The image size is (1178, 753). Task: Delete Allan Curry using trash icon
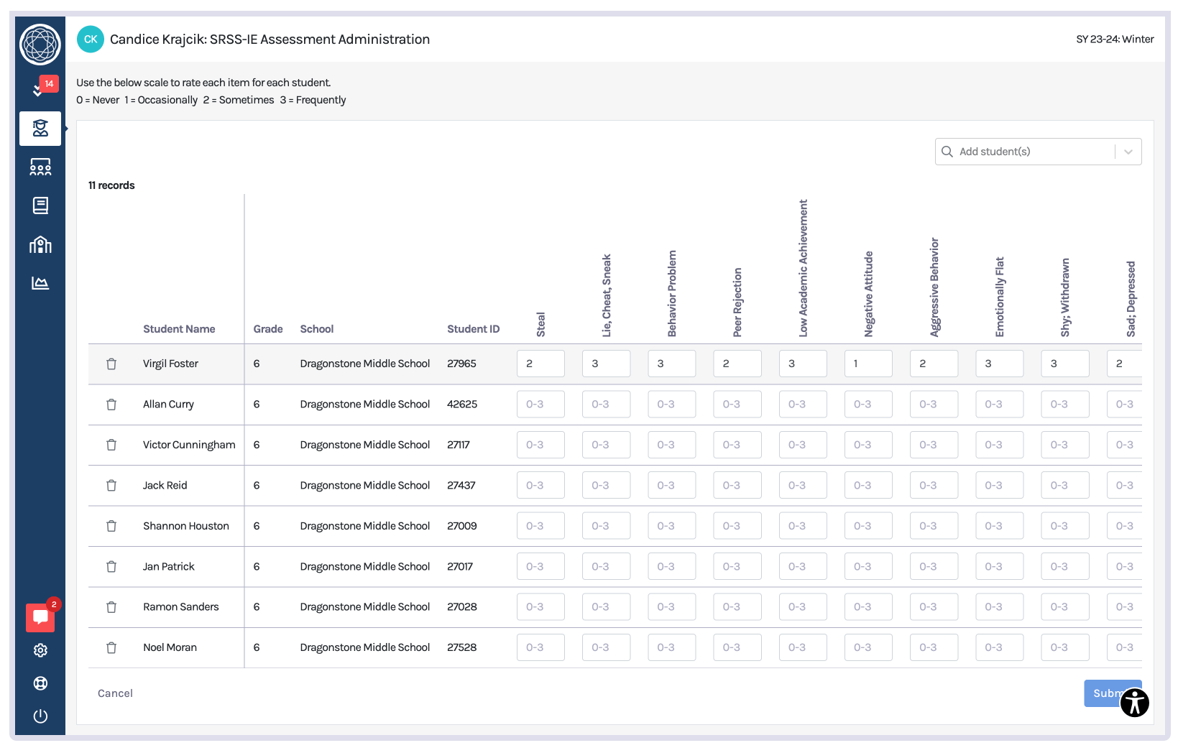(x=111, y=405)
